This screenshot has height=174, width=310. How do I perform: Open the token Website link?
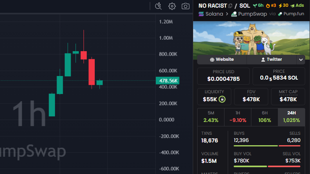(x=222, y=60)
